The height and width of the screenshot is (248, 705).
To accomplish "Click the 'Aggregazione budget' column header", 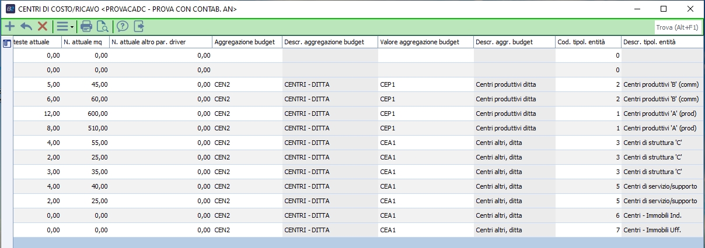I will click(244, 42).
